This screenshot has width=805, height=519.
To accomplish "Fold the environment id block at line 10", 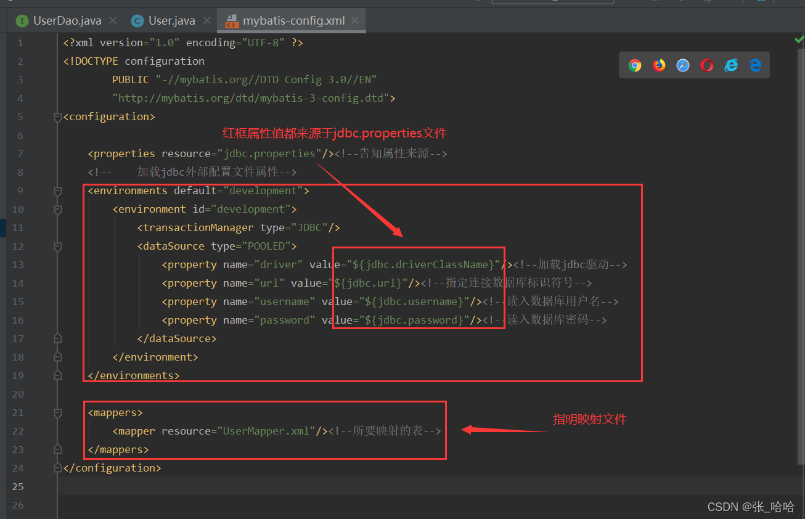I will (x=58, y=209).
